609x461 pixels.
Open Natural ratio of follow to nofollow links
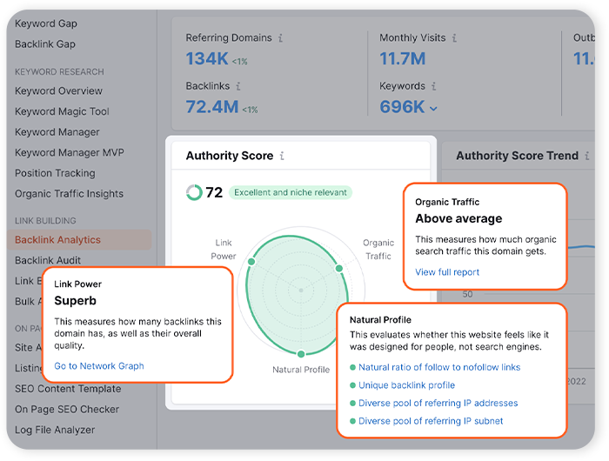pyautogui.click(x=439, y=367)
